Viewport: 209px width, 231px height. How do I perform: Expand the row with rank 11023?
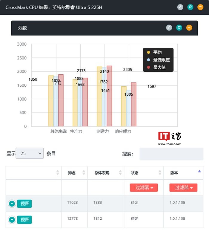click(12, 204)
